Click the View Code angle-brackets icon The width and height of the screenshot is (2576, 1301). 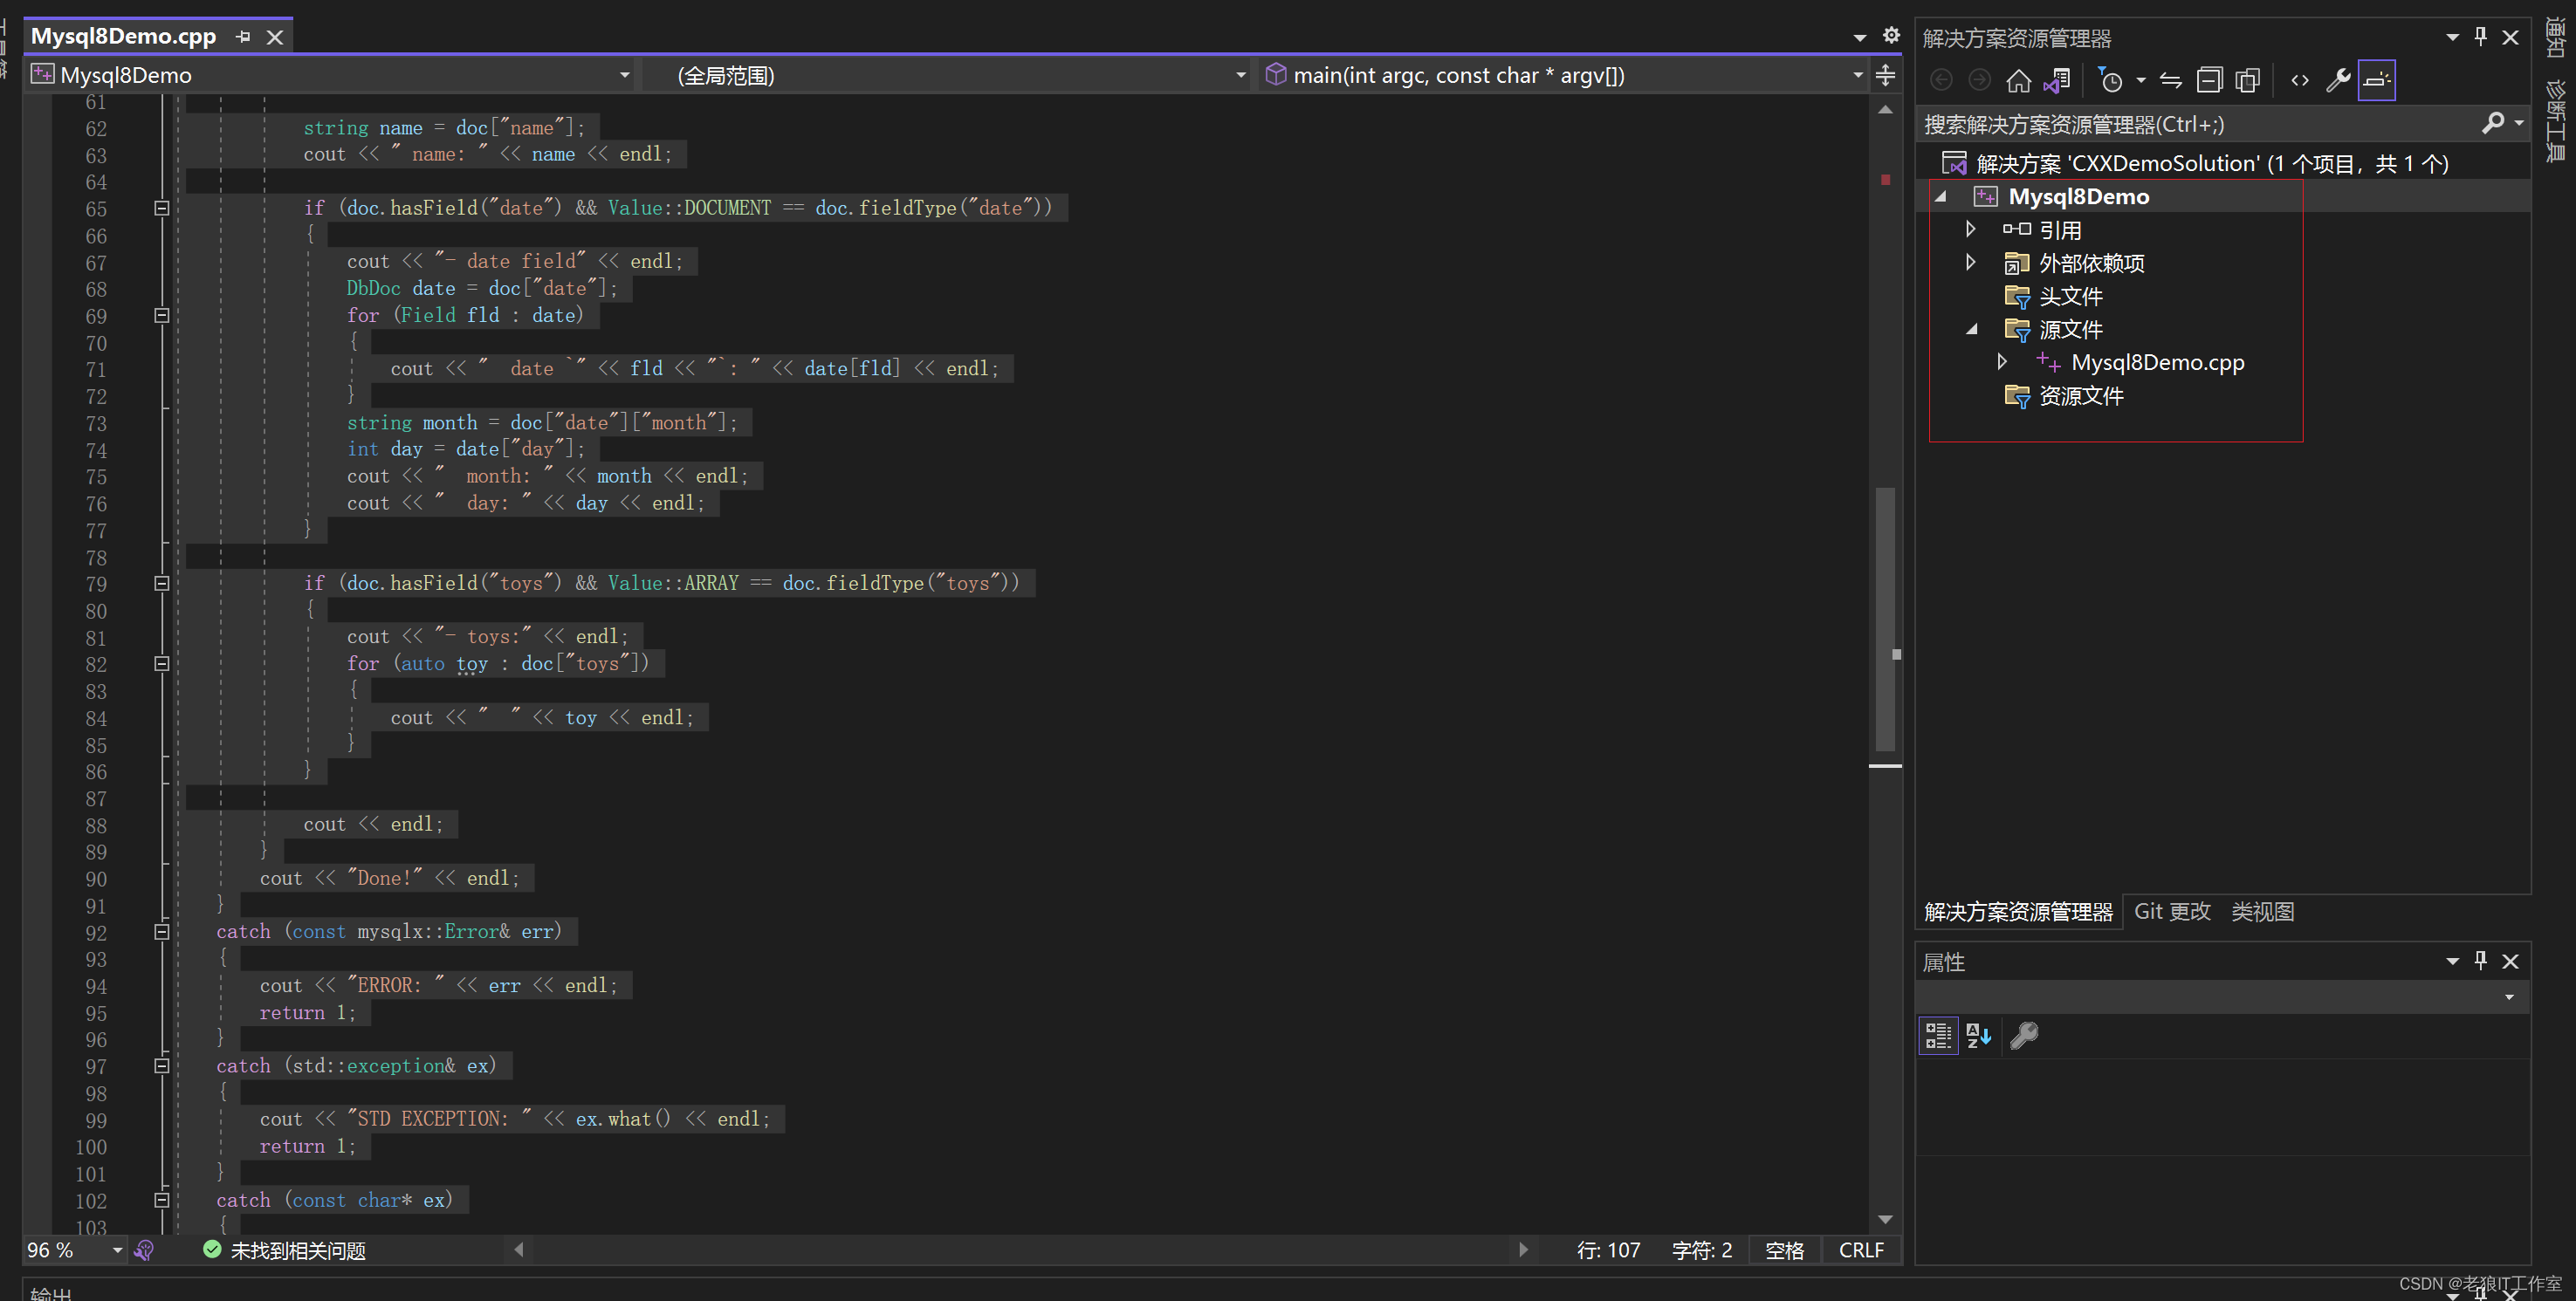(x=2299, y=80)
